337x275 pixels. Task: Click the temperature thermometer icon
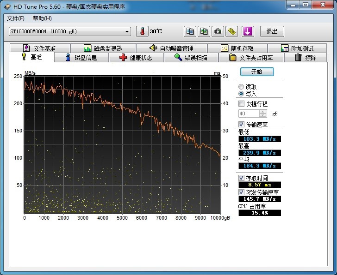coord(143,31)
